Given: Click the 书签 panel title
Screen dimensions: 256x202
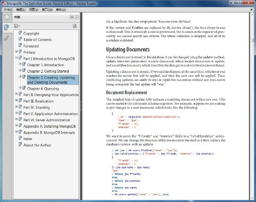Looking at the screenshot, I should [x=17, y=17].
